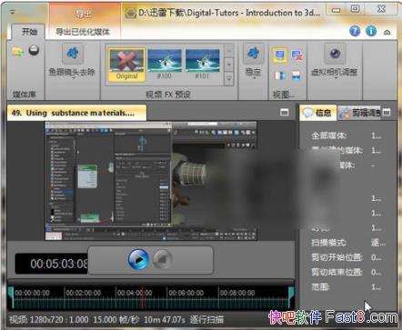Click 导出已优化媒体 tab item
This screenshot has width=402, height=330.
tap(83, 32)
